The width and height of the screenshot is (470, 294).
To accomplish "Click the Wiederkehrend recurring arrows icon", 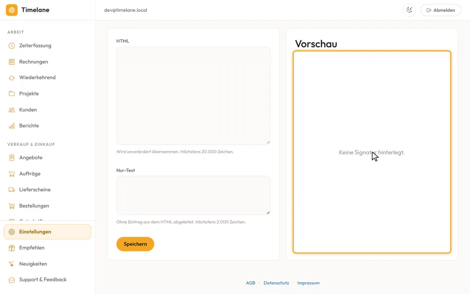I will (x=12, y=78).
